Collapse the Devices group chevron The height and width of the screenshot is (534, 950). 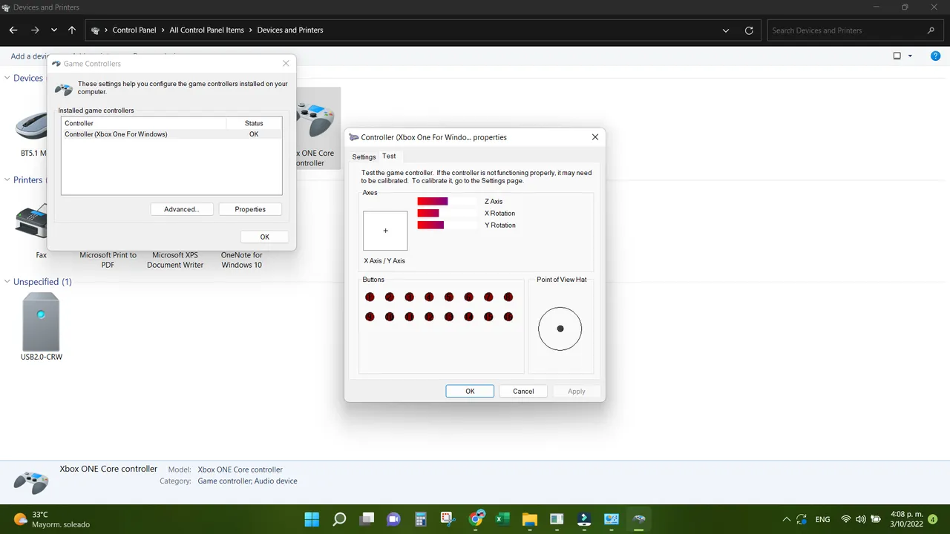coord(7,78)
